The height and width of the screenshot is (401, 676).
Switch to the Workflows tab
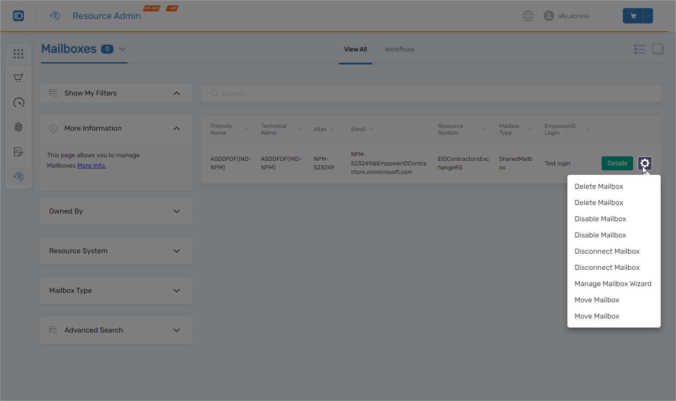tap(399, 49)
